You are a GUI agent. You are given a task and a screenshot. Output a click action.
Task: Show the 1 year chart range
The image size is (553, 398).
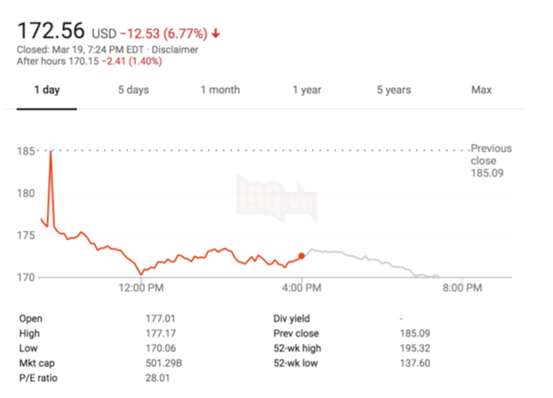coord(306,90)
